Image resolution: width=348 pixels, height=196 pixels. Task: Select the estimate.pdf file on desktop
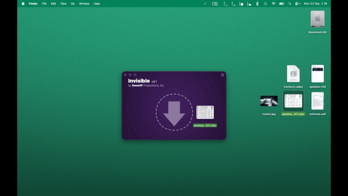(x=318, y=101)
